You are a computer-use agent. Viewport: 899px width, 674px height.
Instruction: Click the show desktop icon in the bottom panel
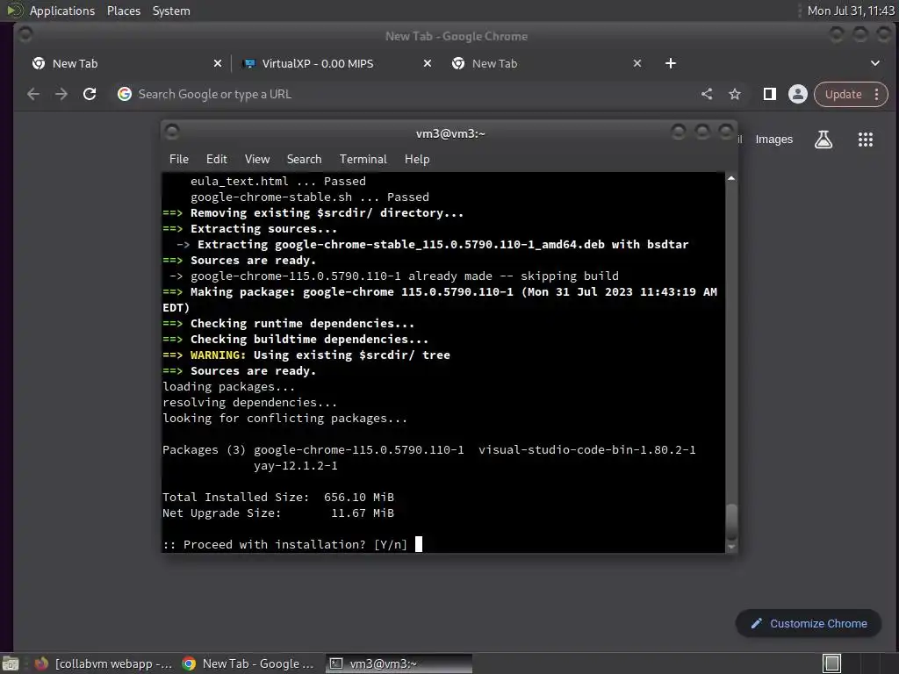[x=11, y=663]
